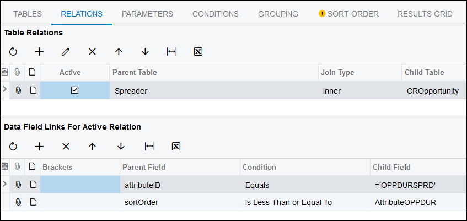The height and width of the screenshot is (221, 467).
Task: Delete the selected table relation row
Action: click(x=92, y=52)
